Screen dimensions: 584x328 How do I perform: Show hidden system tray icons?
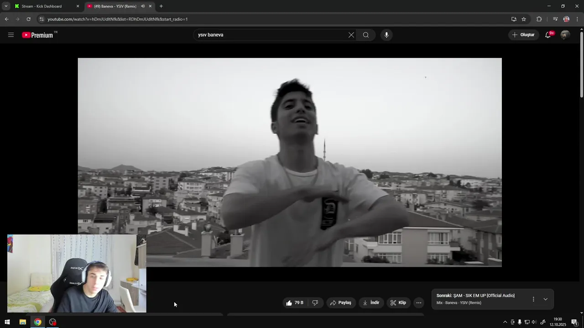[x=505, y=322]
